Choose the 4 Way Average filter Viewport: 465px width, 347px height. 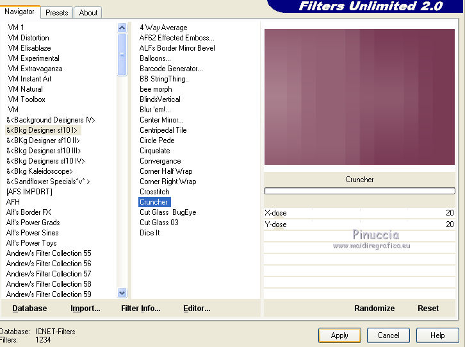click(163, 28)
